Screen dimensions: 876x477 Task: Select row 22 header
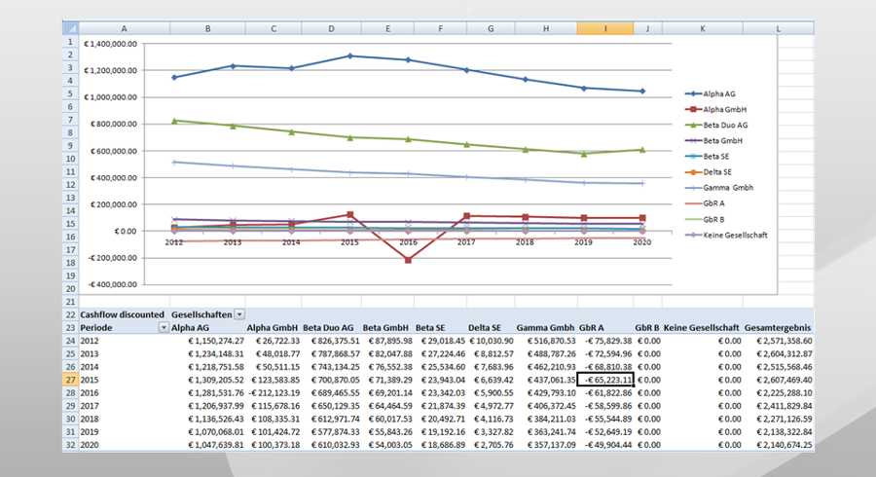pos(70,314)
